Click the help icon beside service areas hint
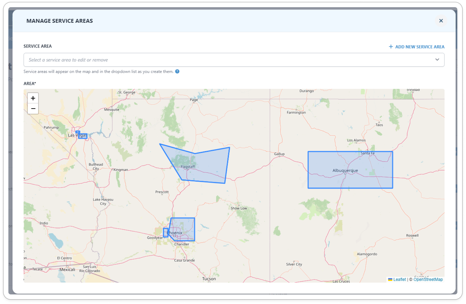The height and width of the screenshot is (304, 466). pos(177,72)
